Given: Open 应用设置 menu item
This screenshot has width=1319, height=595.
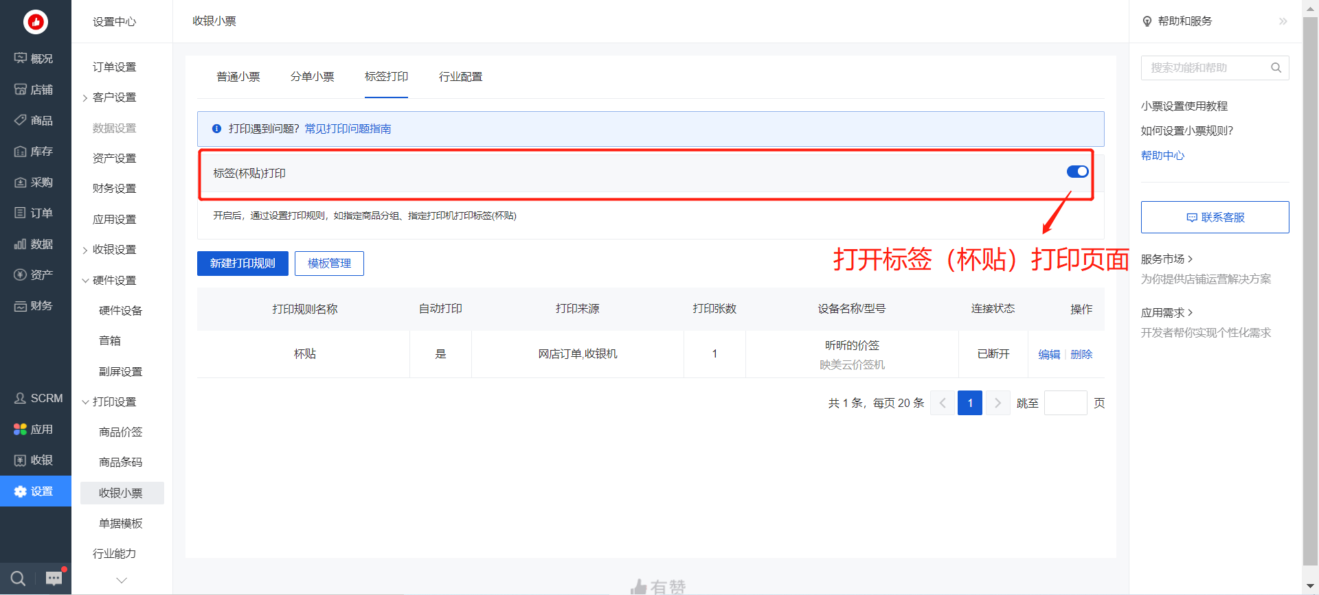Looking at the screenshot, I should click(x=115, y=219).
